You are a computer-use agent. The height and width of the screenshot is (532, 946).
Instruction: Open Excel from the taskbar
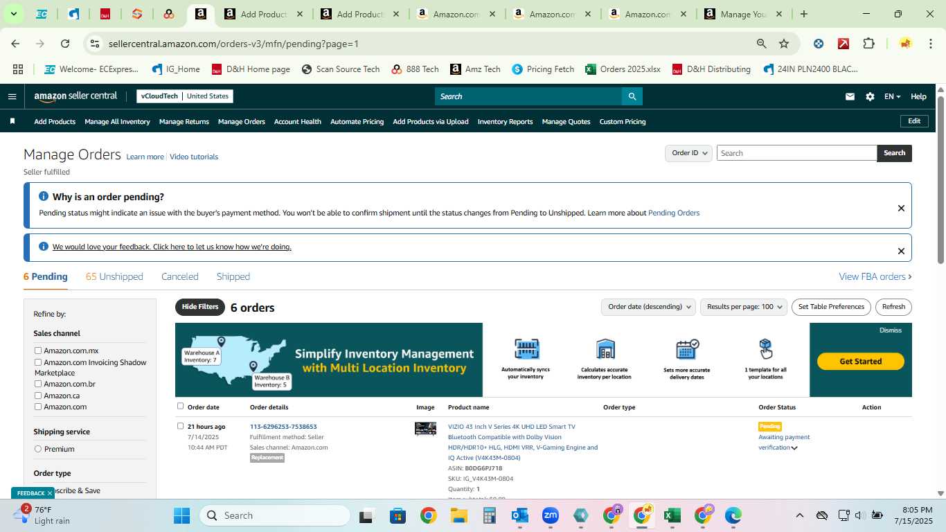pyautogui.click(x=671, y=515)
